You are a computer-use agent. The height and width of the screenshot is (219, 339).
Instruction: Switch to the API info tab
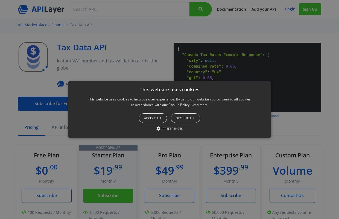coord(60,128)
